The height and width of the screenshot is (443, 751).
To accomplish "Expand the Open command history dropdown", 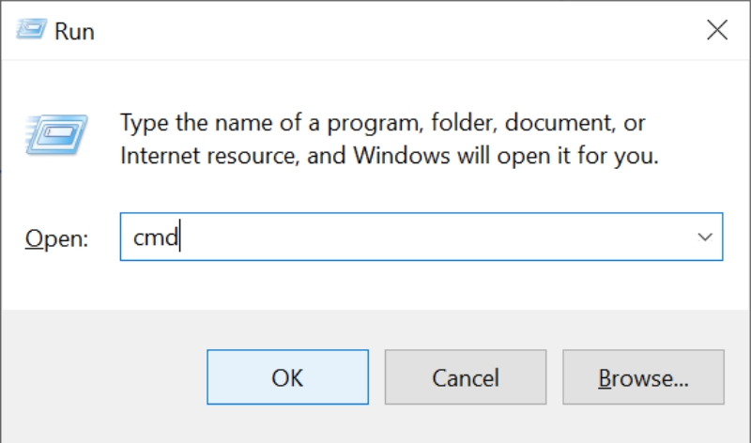I will tap(706, 237).
